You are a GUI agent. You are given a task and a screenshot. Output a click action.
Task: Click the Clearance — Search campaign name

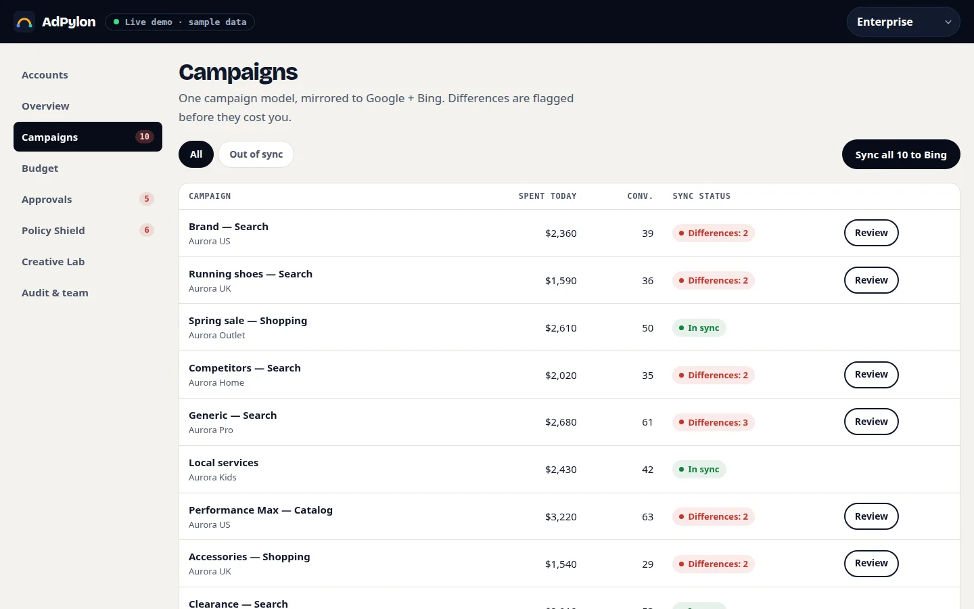tap(238, 604)
